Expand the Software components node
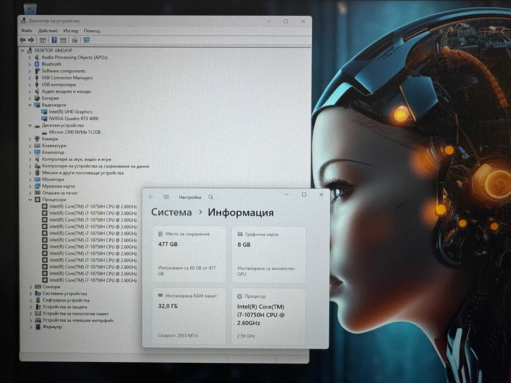The height and width of the screenshot is (383, 511). click(x=30, y=71)
